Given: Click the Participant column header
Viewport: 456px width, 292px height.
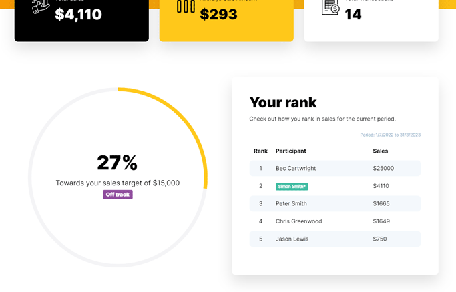Looking at the screenshot, I should 291,151.
